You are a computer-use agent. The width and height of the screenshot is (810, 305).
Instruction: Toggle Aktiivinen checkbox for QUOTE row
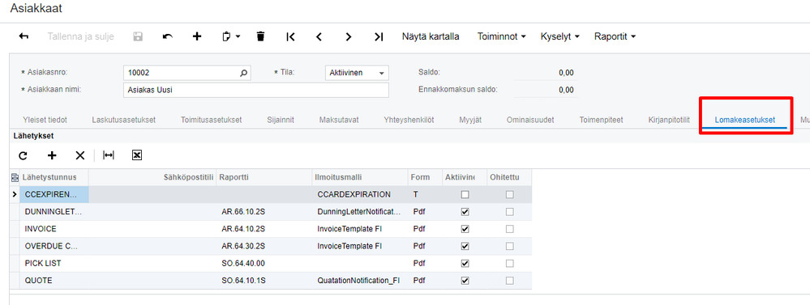pos(465,281)
